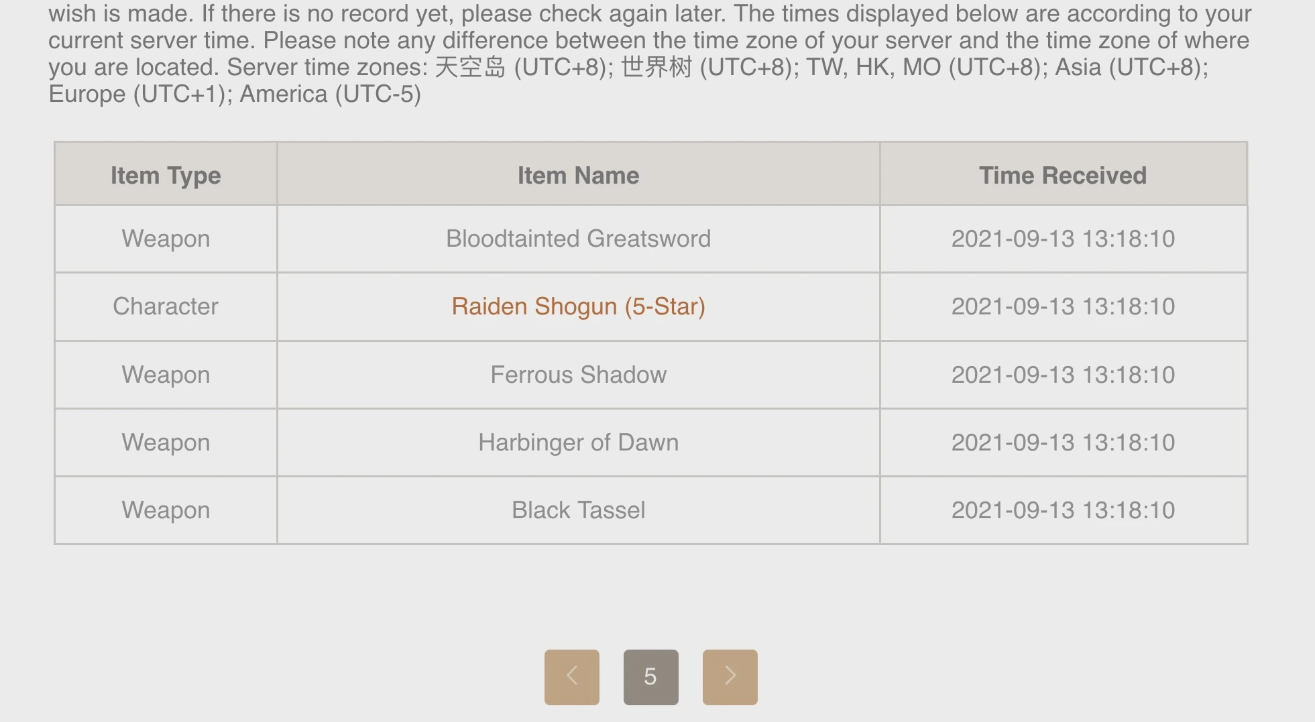Click the Time Received column header
Image resolution: width=1315 pixels, height=722 pixels.
click(x=1063, y=175)
